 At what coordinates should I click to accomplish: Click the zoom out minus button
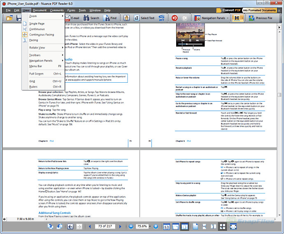(x=131, y=227)
